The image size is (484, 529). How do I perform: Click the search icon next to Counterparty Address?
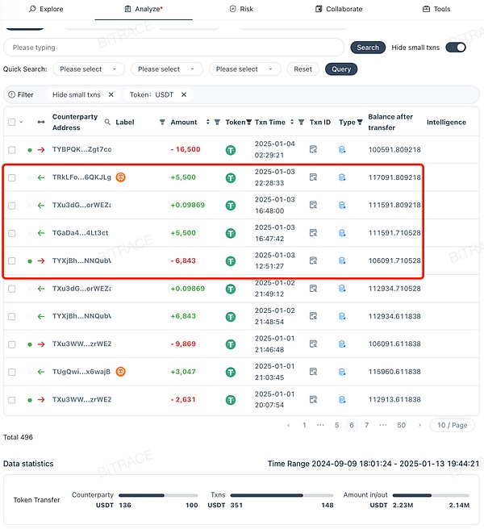106,122
